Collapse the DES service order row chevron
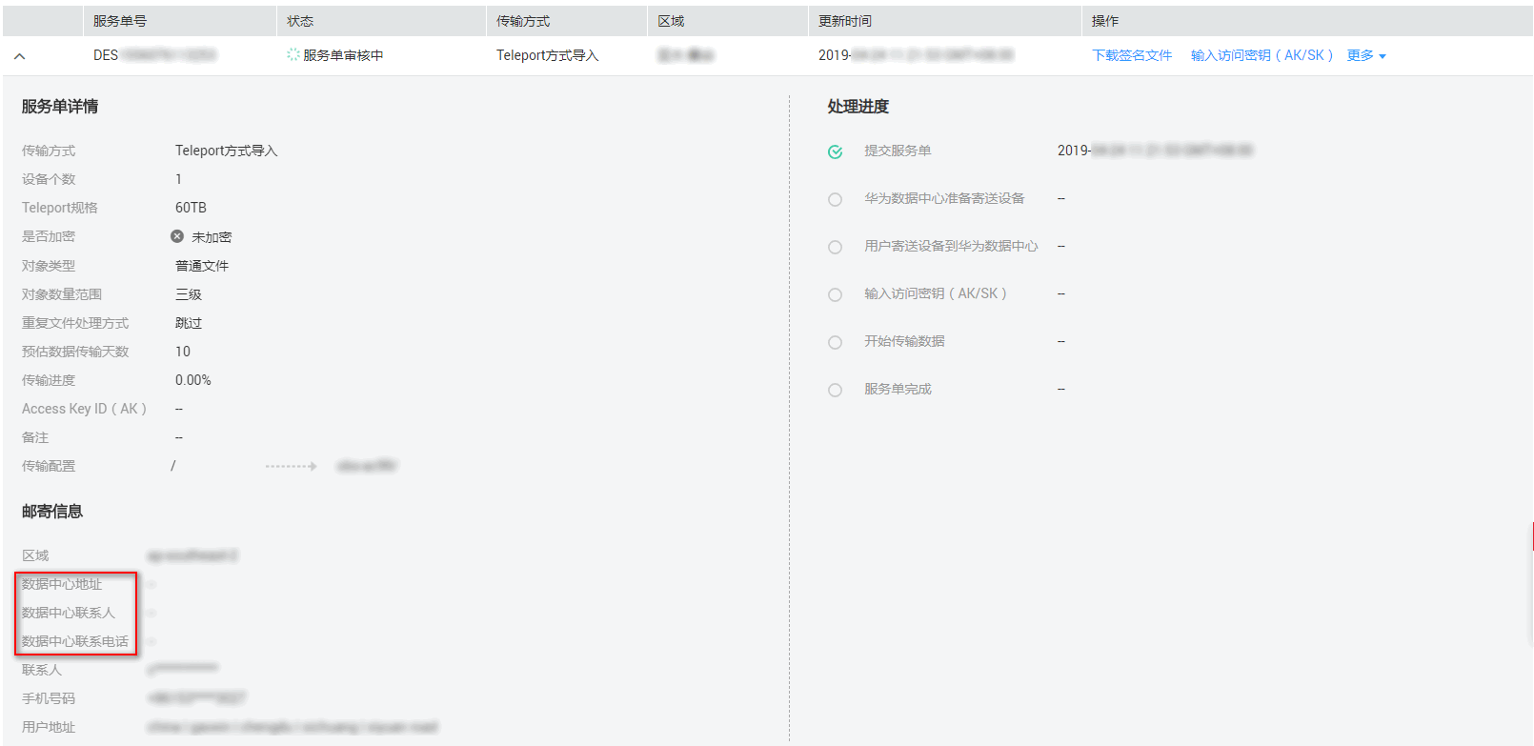Screen dimensions: 1534x746 click(x=19, y=56)
